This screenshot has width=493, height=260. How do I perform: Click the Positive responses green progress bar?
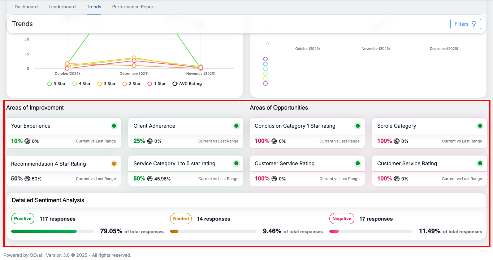pyautogui.click(x=44, y=231)
